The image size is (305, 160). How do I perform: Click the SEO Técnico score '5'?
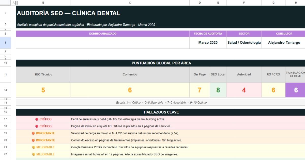click(x=43, y=90)
